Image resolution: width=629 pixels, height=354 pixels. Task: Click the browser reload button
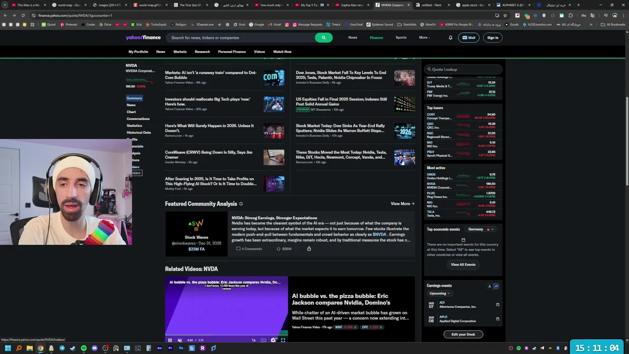point(23,15)
